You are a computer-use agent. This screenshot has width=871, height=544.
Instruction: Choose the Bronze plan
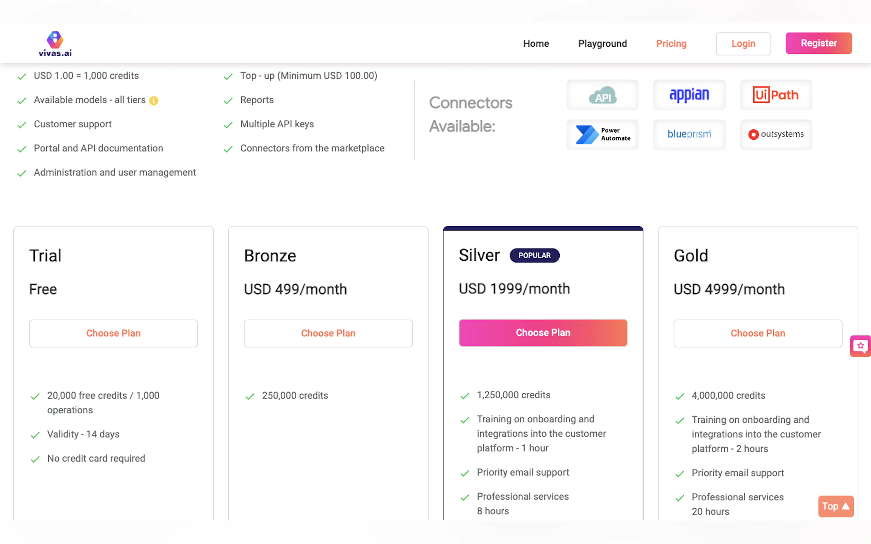coord(328,333)
